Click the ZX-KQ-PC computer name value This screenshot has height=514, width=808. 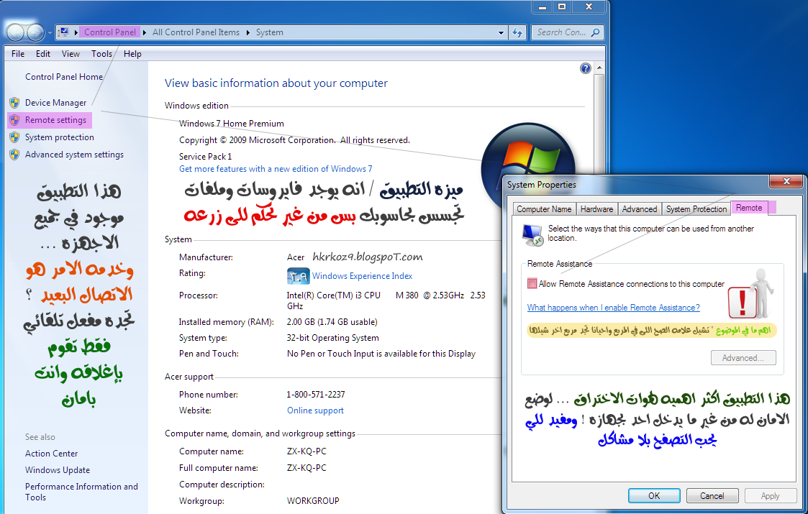click(307, 451)
